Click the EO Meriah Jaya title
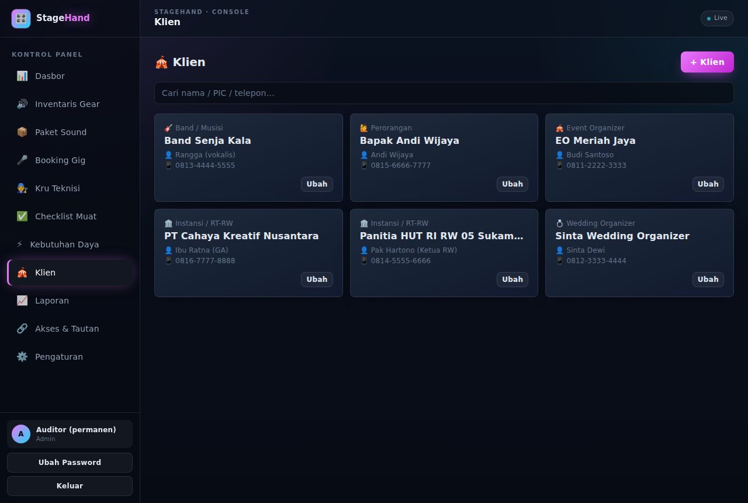The width and height of the screenshot is (748, 503). (x=595, y=140)
